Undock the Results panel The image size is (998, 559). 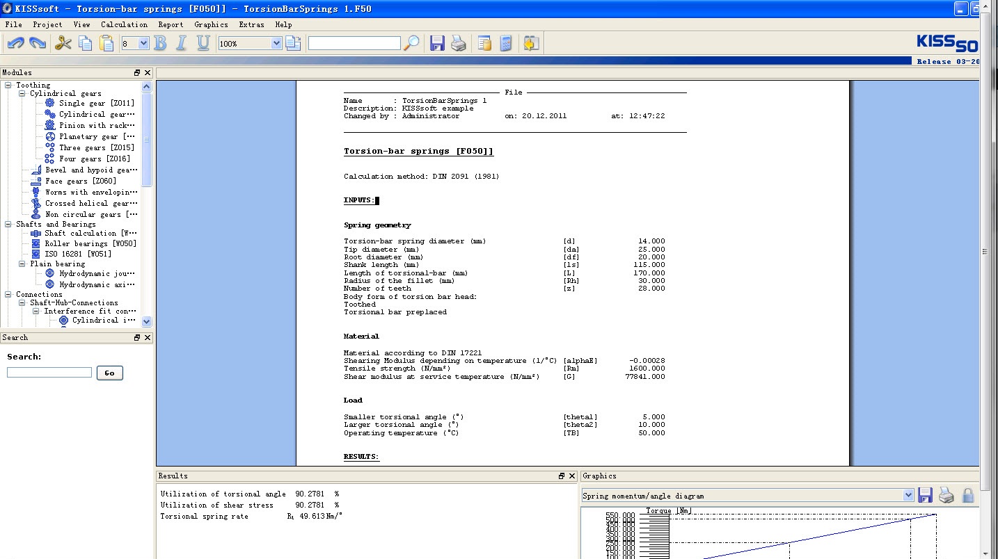562,476
